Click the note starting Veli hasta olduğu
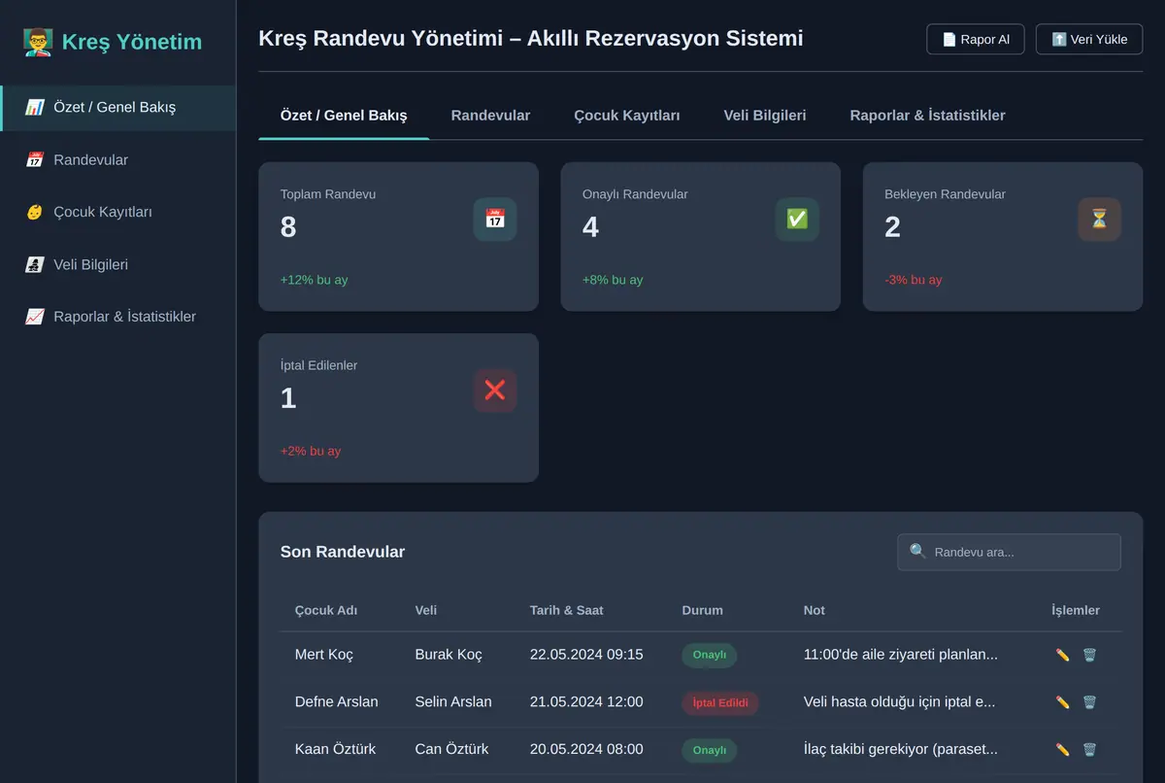Viewport: 1165px width, 783px height. [x=900, y=701]
